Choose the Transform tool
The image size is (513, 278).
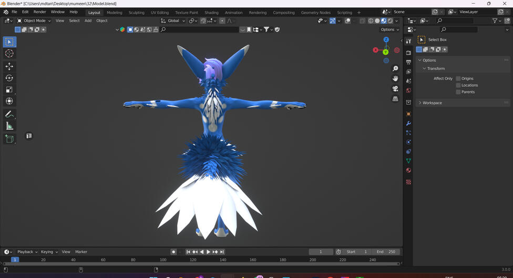click(x=9, y=101)
